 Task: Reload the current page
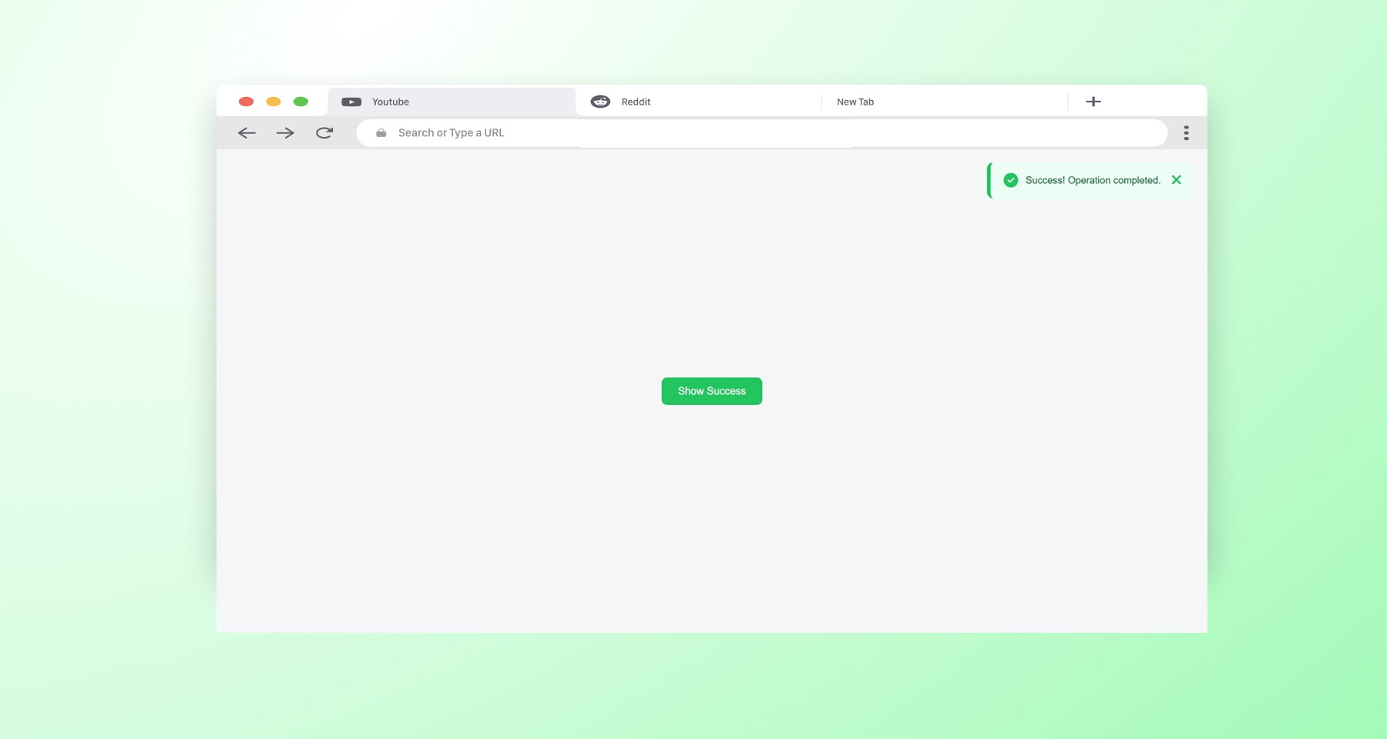pyautogui.click(x=324, y=132)
